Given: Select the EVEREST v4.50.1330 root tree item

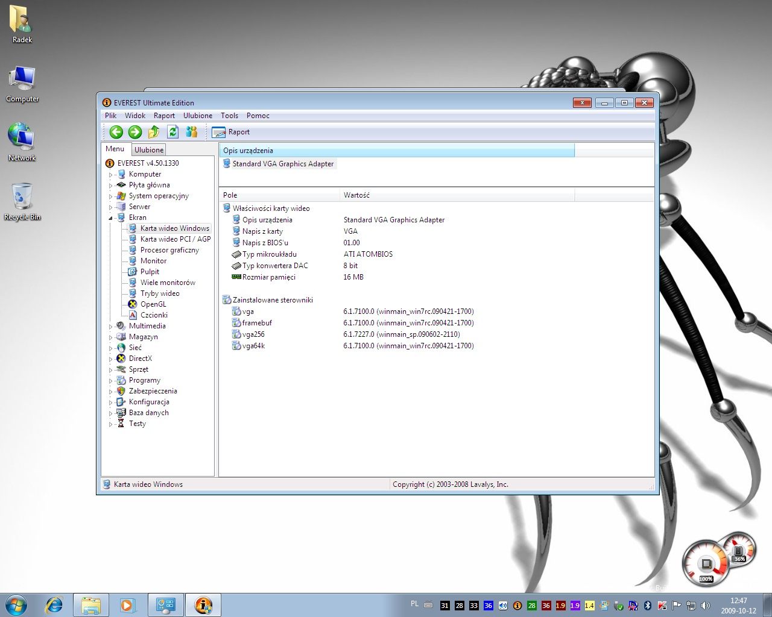Looking at the screenshot, I should point(148,163).
